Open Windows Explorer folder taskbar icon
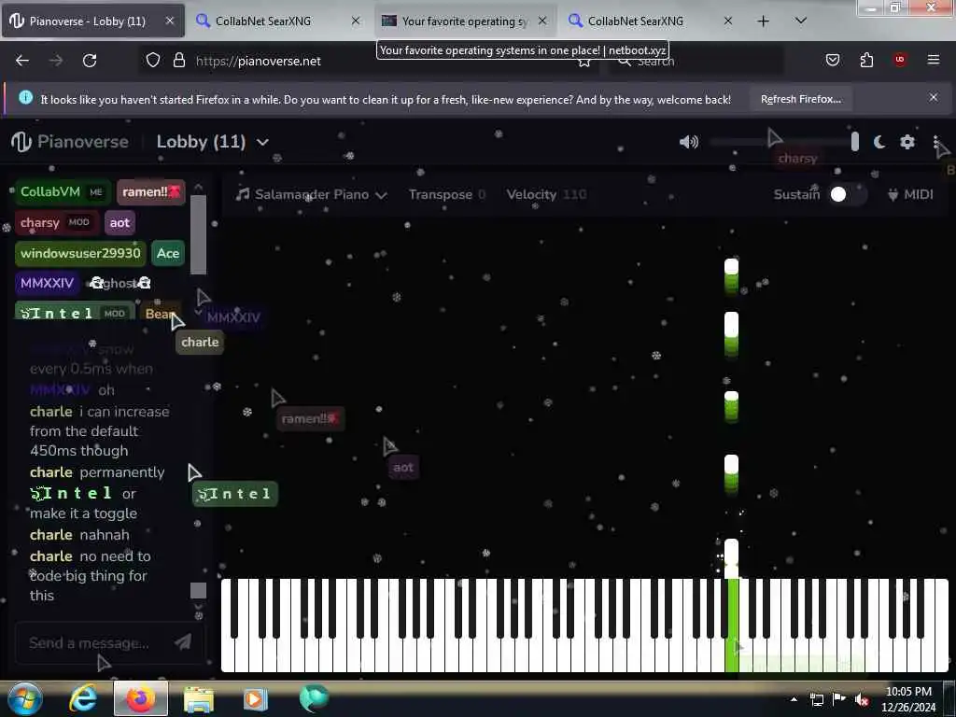This screenshot has height=717, width=956. click(199, 699)
